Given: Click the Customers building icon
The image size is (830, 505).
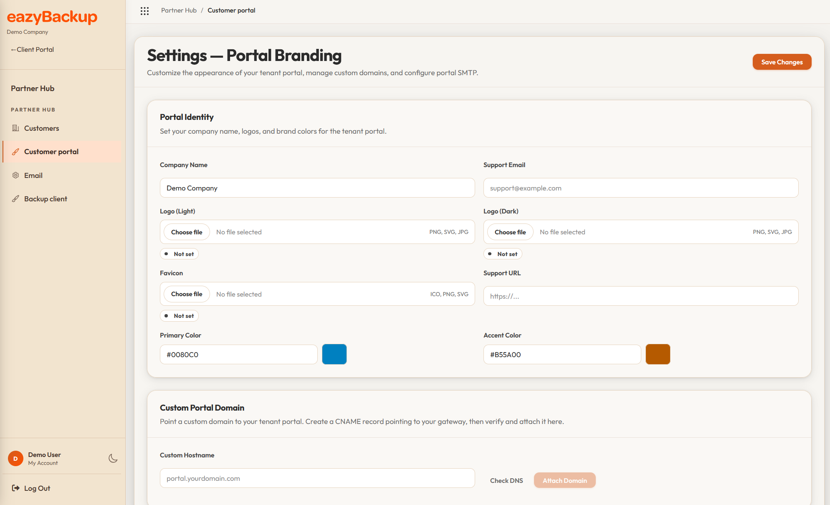Looking at the screenshot, I should [x=15, y=128].
